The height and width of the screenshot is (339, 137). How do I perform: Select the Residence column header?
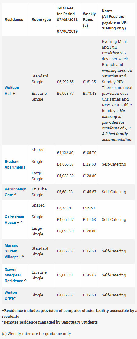click(14, 20)
